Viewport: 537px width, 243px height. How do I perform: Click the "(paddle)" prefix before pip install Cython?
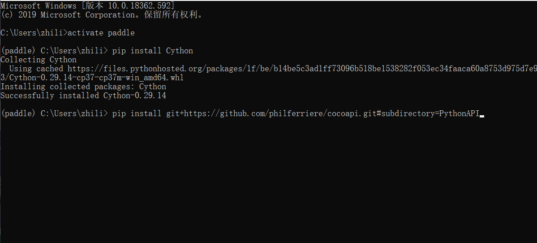(x=18, y=51)
